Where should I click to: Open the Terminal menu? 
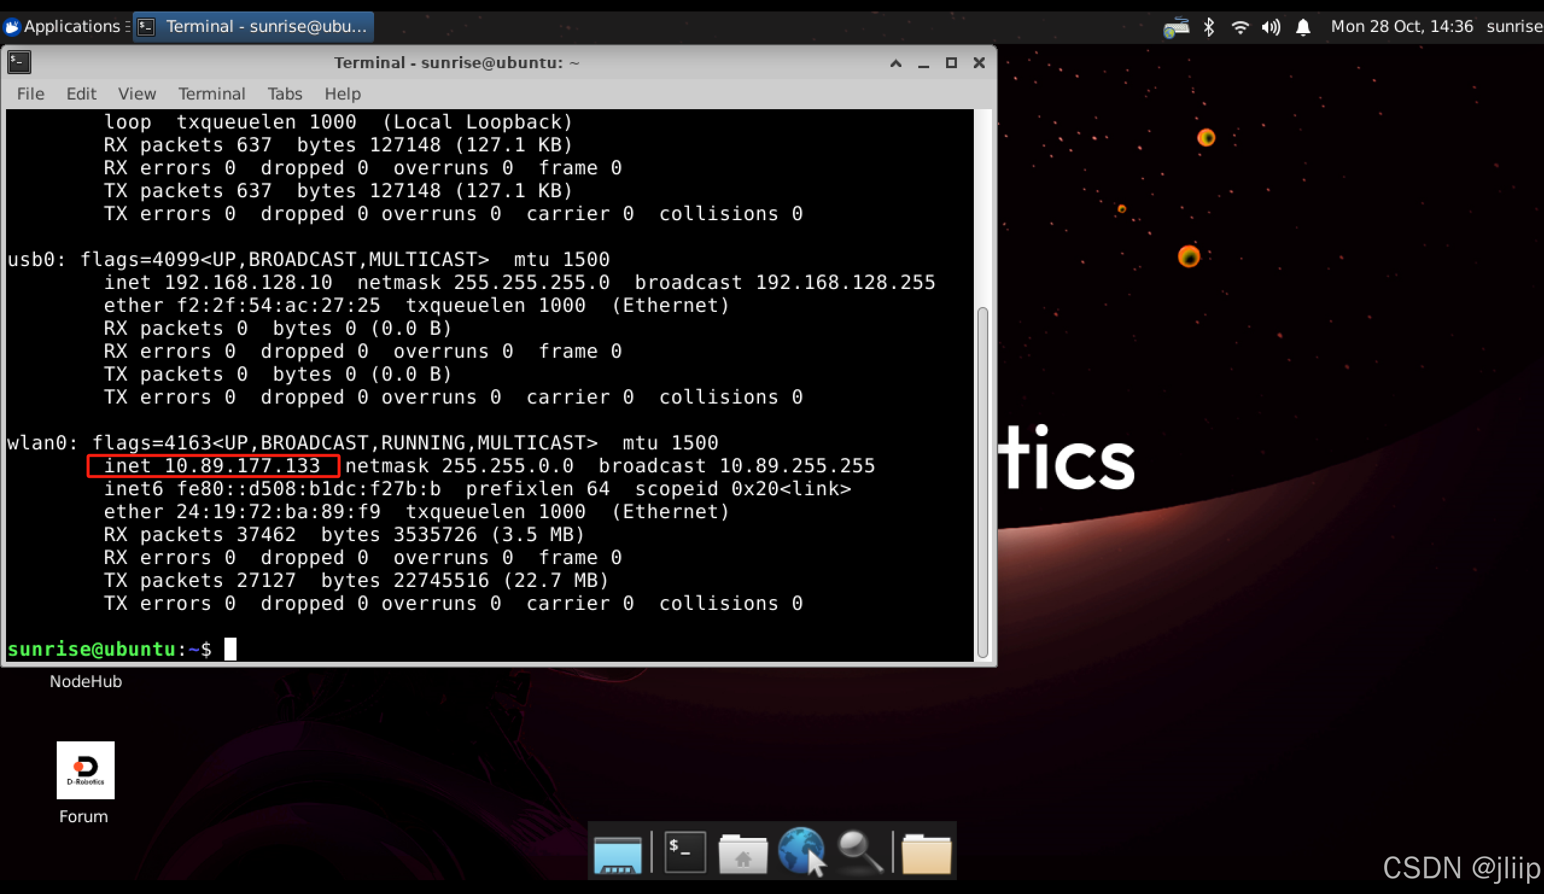[211, 94]
